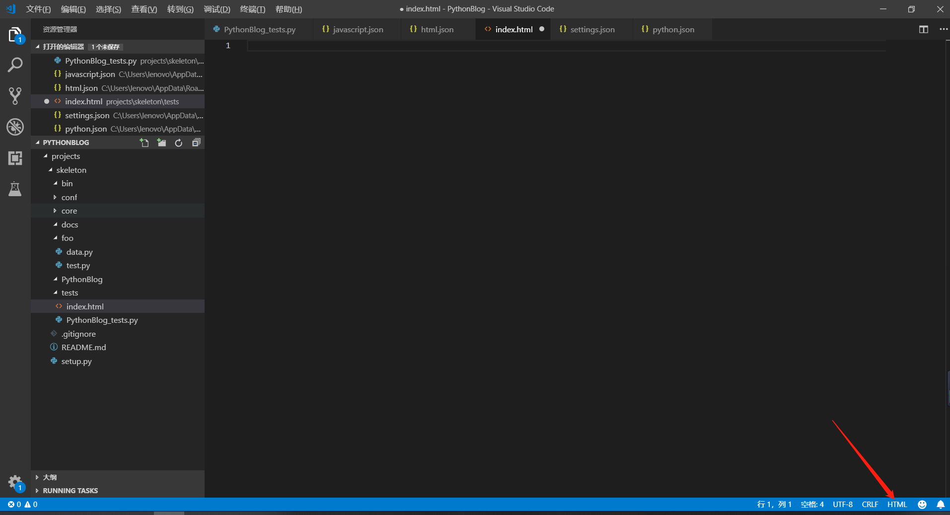950x515 pixels.
Task: Change language mode by clicking HTML
Action: point(897,504)
